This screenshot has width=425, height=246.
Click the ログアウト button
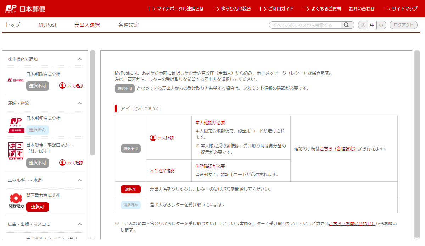[x=403, y=25]
